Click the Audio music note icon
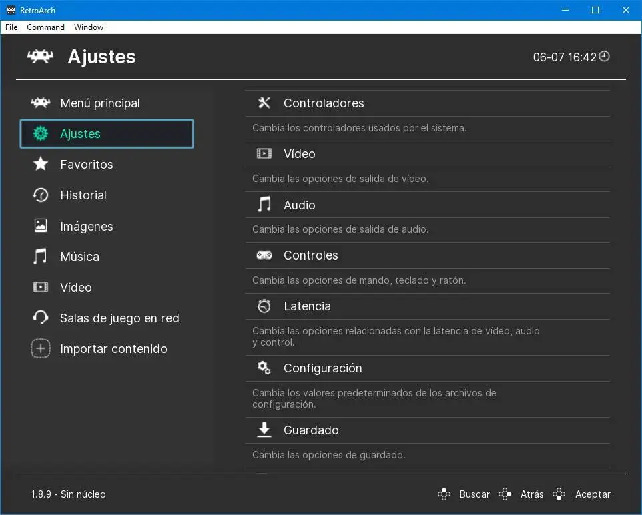Viewport: 642px width, 515px height. [x=264, y=204]
